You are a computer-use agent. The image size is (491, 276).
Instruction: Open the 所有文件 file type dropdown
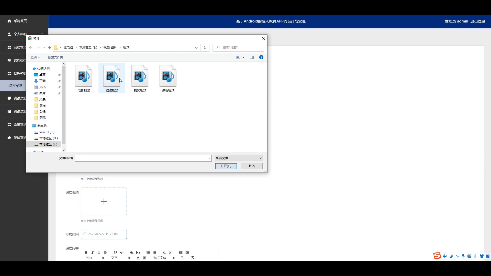click(239, 158)
